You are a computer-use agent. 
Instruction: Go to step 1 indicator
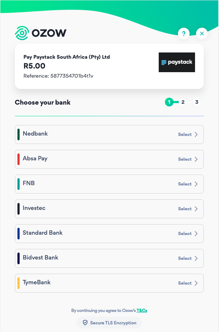(169, 102)
